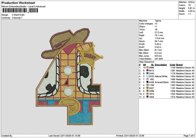Click the Stitches value '37014'
This screenshot has height=138, width=196.
[191, 2]
